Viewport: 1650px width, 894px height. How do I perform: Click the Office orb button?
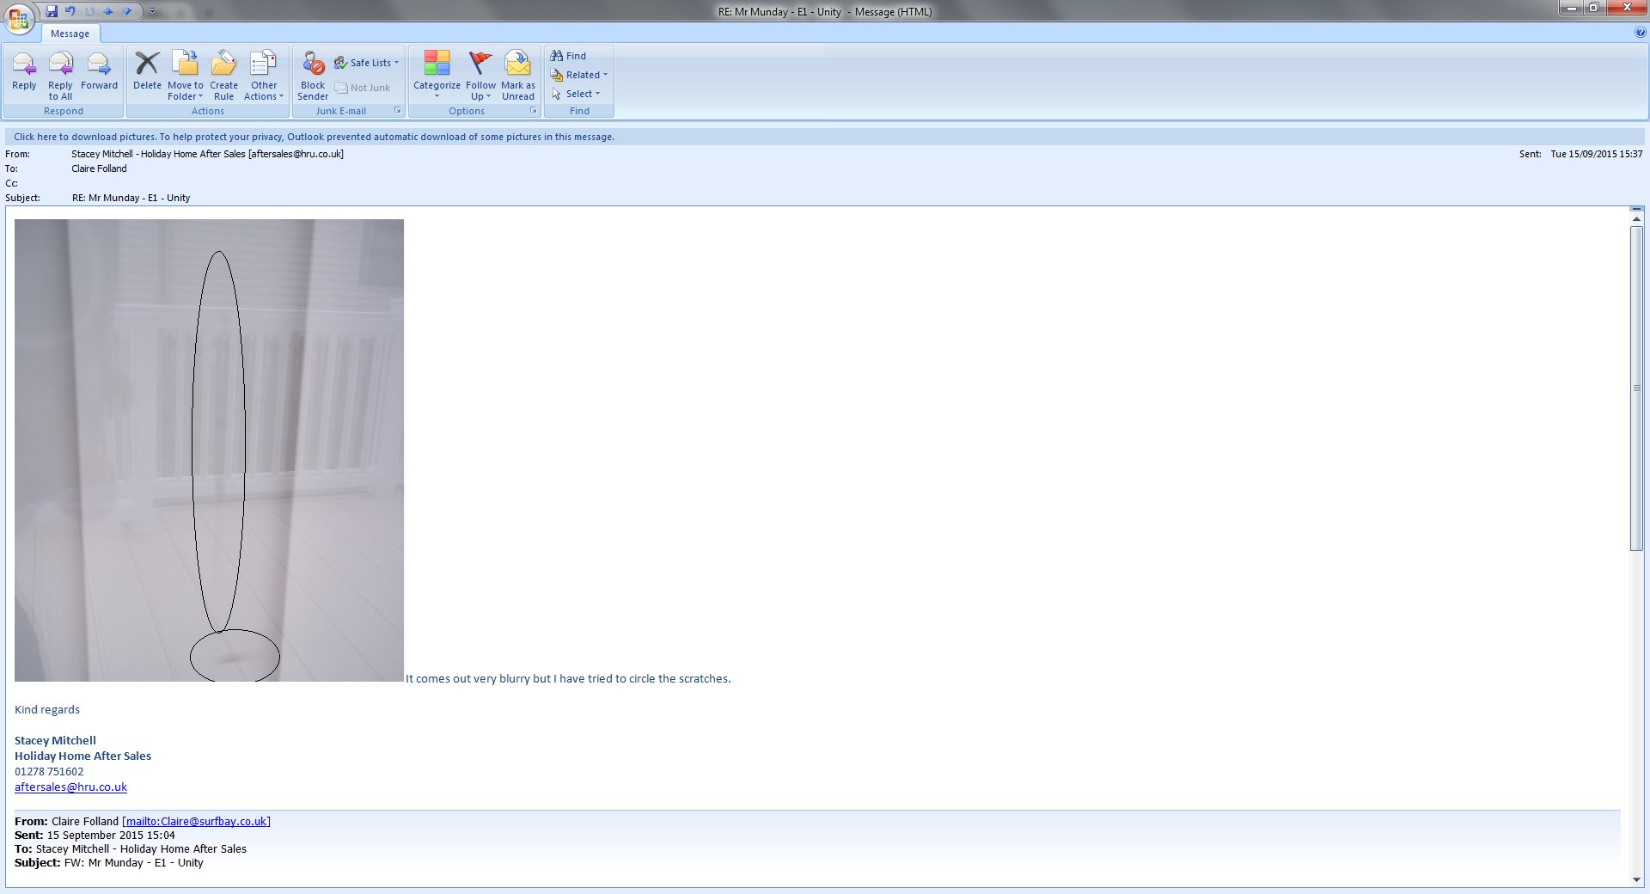pyautogui.click(x=19, y=17)
